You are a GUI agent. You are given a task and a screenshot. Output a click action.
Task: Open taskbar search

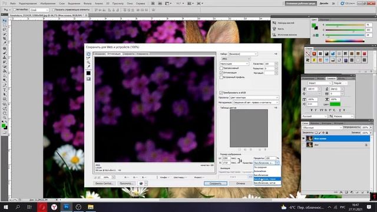pos(18,207)
